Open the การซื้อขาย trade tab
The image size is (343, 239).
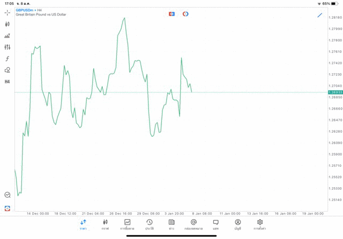pyautogui.click(x=128, y=224)
